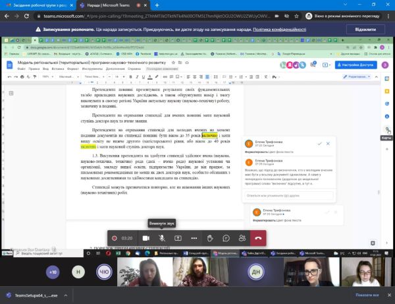Screen dimensions: 395x304
Task: Accept the suggestion with the checkmark
Action: pos(319,143)
